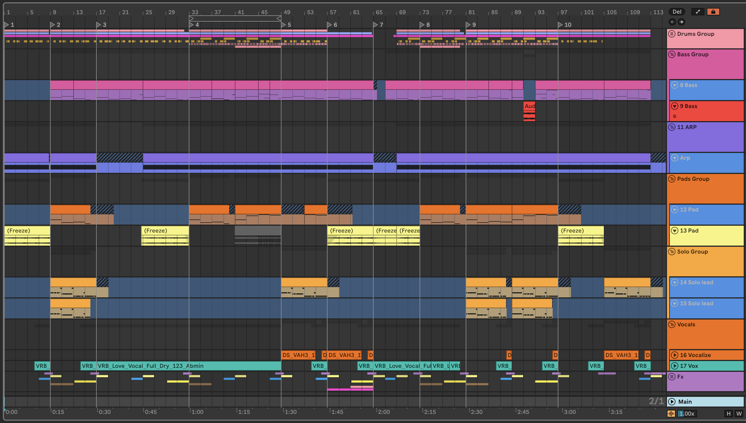Click the 13 Pad unfold icon
Viewport: 746px width, 423px height.
pos(675,230)
